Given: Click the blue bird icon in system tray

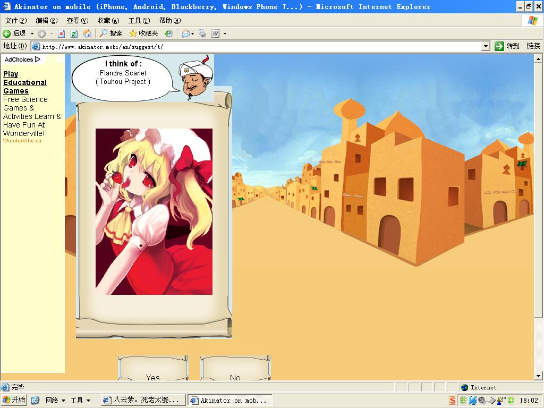Looking at the screenshot, I should 472,401.
